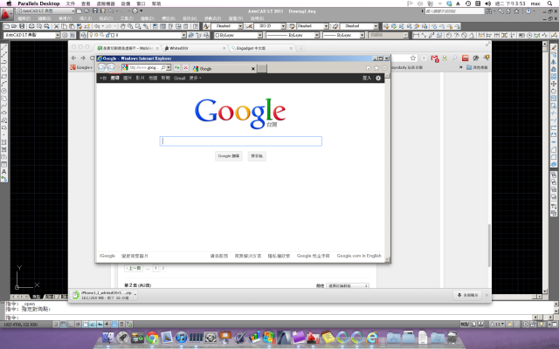This screenshot has width=559, height=349.
Task: Open Gmail link in Google black bar
Action: [179, 78]
